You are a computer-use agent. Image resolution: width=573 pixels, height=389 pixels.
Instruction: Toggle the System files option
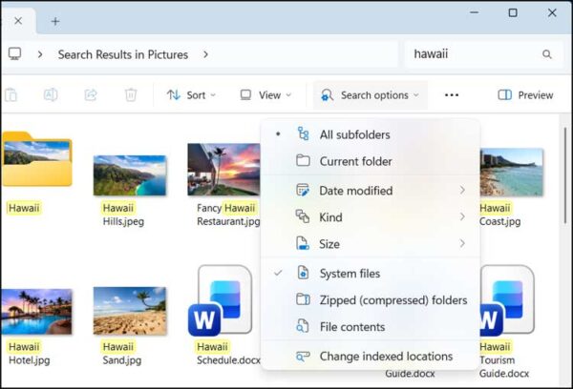click(x=370, y=274)
